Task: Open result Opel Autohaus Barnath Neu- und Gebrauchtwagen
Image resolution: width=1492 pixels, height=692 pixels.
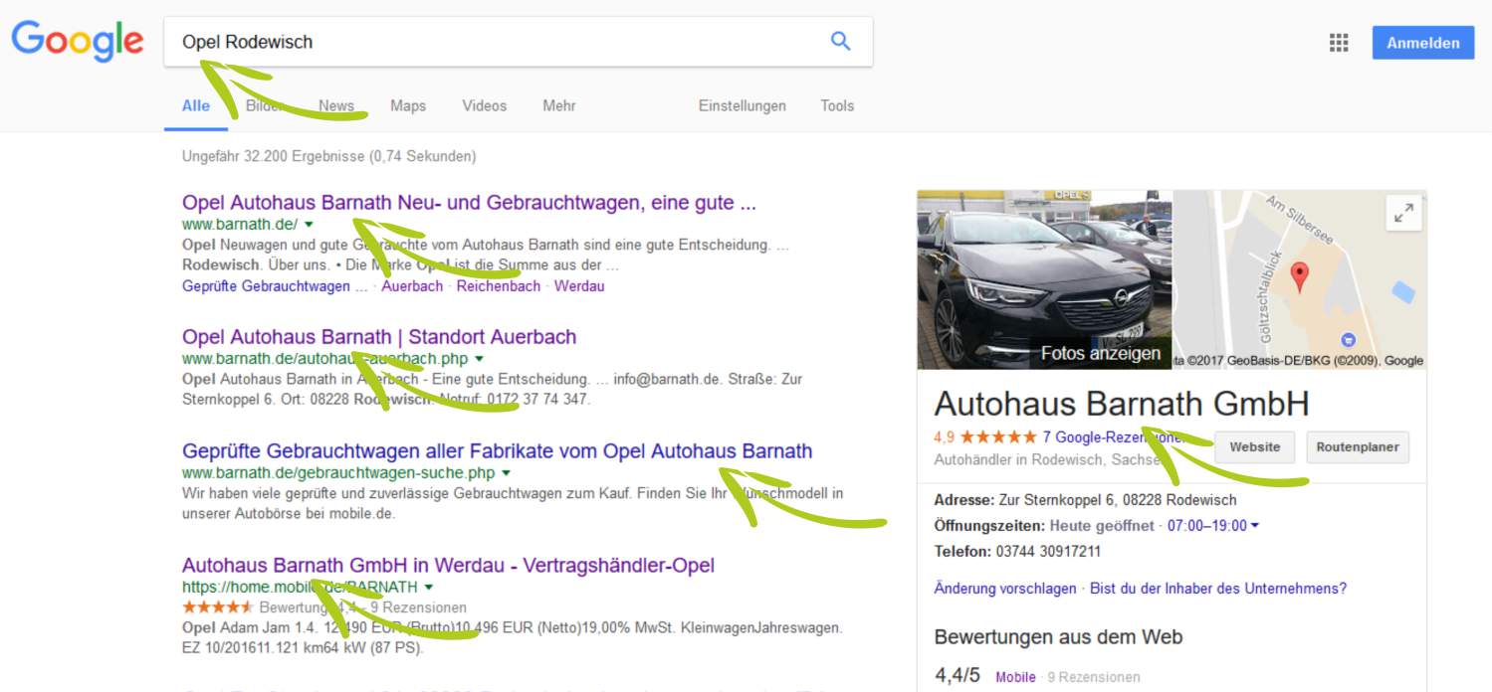Action: 469,203
